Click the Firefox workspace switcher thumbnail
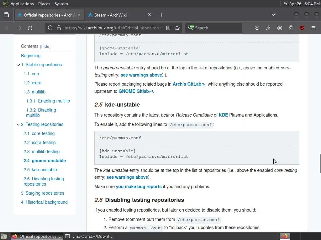 (x=285, y=236)
